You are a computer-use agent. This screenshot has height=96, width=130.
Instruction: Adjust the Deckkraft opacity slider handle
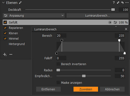pos(113,10)
